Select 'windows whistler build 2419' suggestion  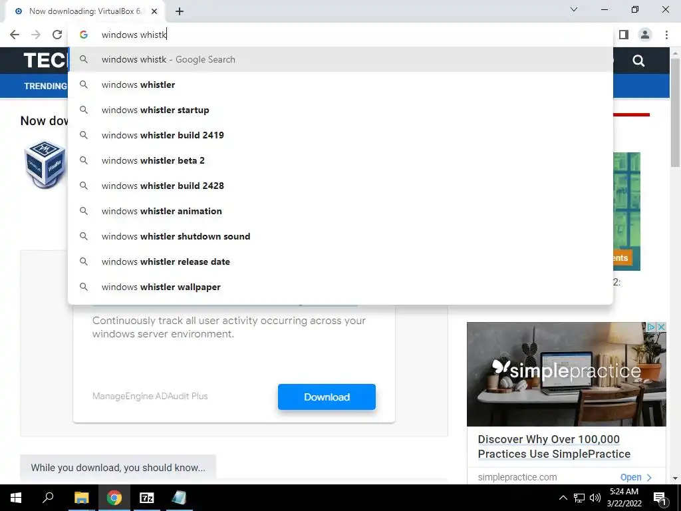[x=340, y=135]
